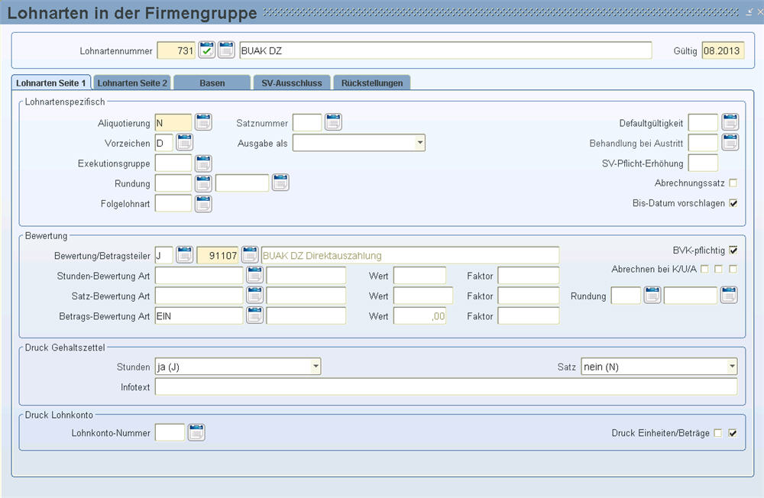Click the green checkmark confirm icon beside Lohnartennummer
This screenshot has width=764, height=498.
tap(206, 50)
